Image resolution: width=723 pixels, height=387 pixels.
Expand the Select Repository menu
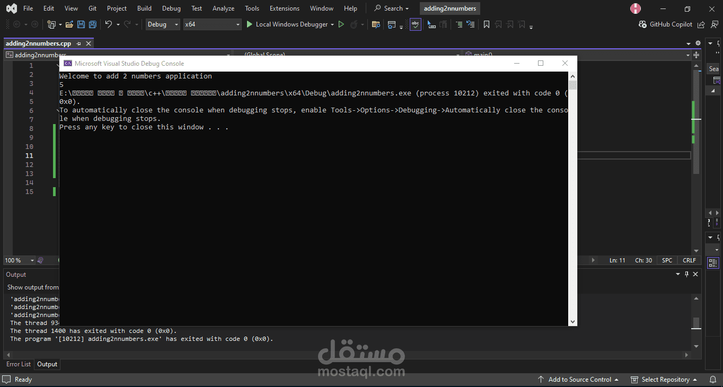pos(664,380)
